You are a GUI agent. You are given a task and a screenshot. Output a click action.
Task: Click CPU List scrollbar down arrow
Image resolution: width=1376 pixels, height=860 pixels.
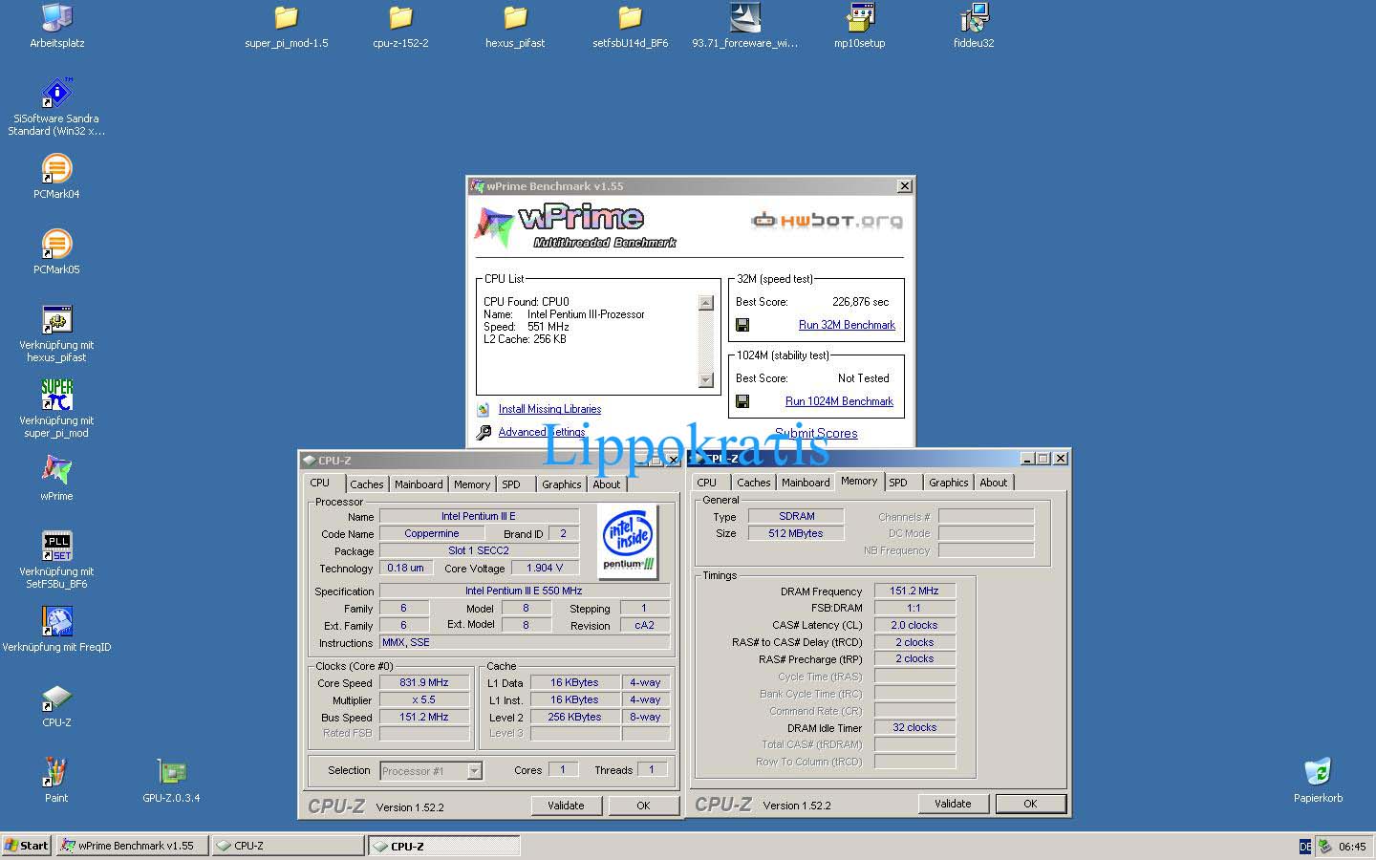coord(706,380)
